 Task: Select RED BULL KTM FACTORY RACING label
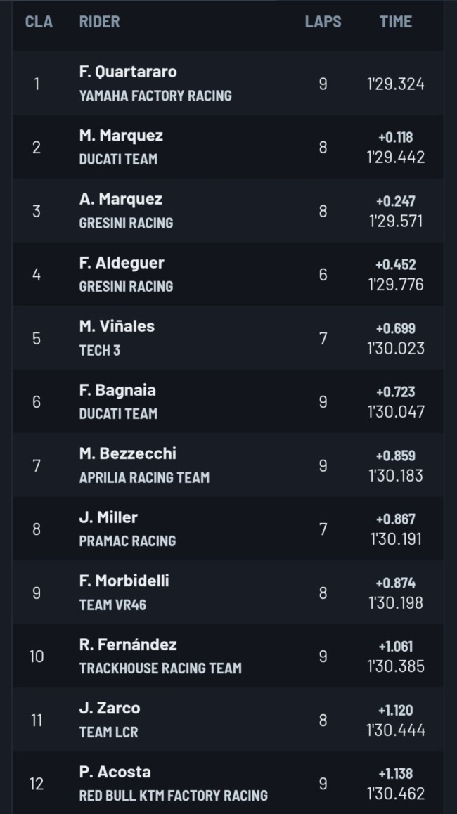click(174, 795)
